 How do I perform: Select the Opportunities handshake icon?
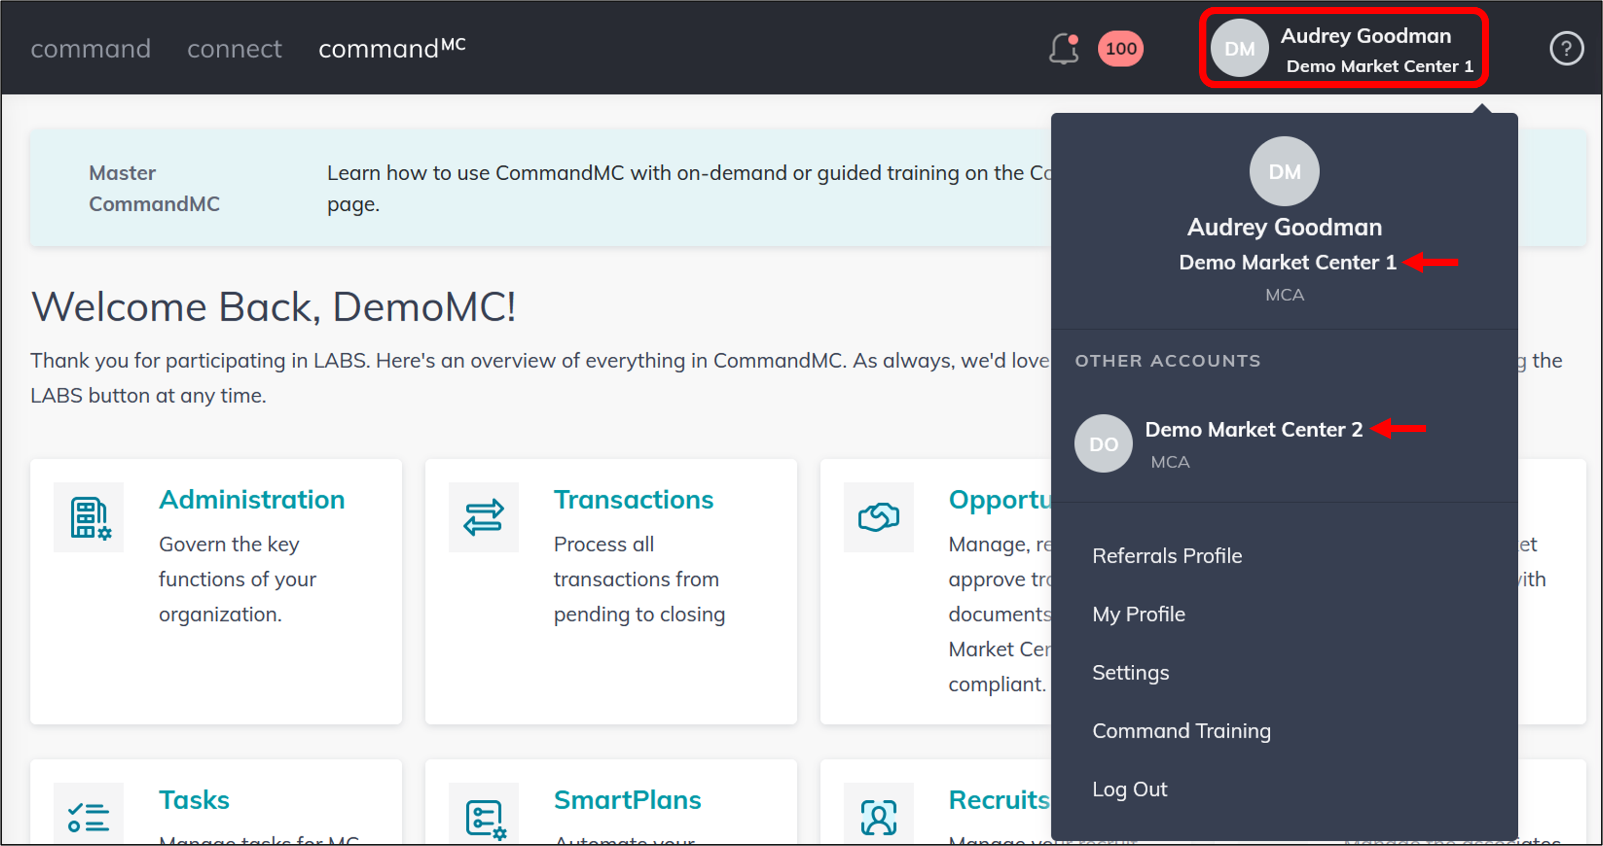tap(878, 517)
